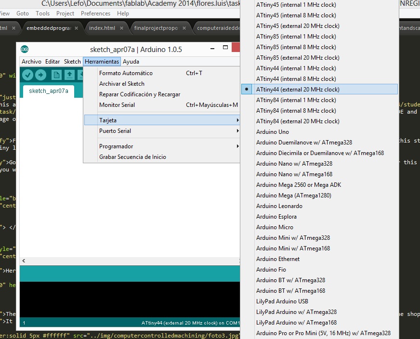Click the Arduino logo in title bar
This screenshot has width=420, height=339.
tap(25, 49)
